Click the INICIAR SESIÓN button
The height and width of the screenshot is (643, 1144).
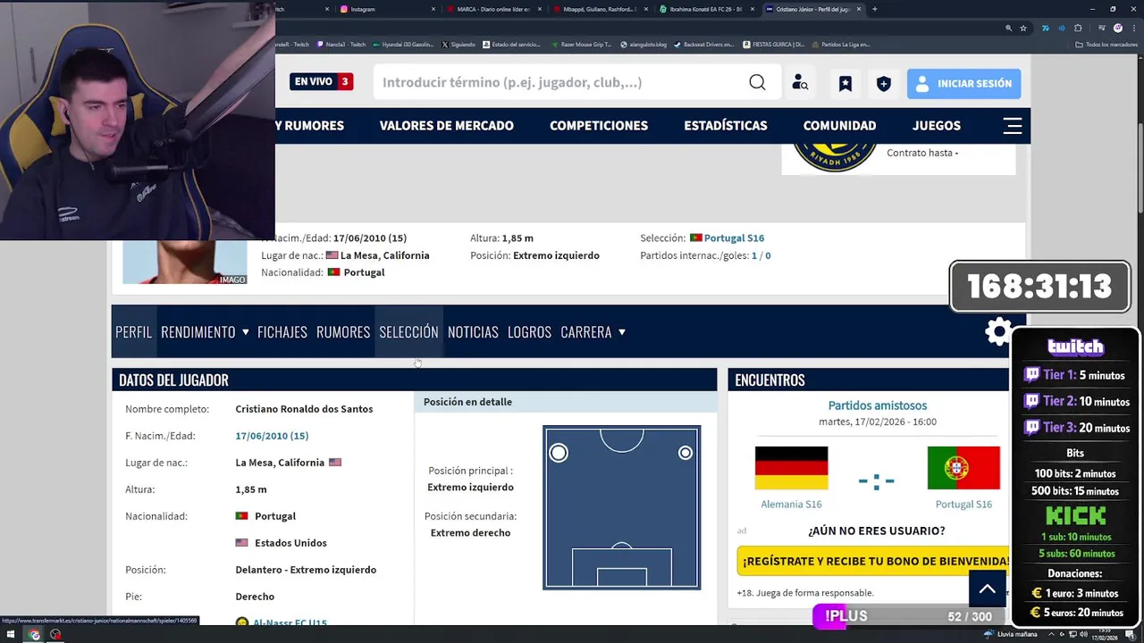963,83
